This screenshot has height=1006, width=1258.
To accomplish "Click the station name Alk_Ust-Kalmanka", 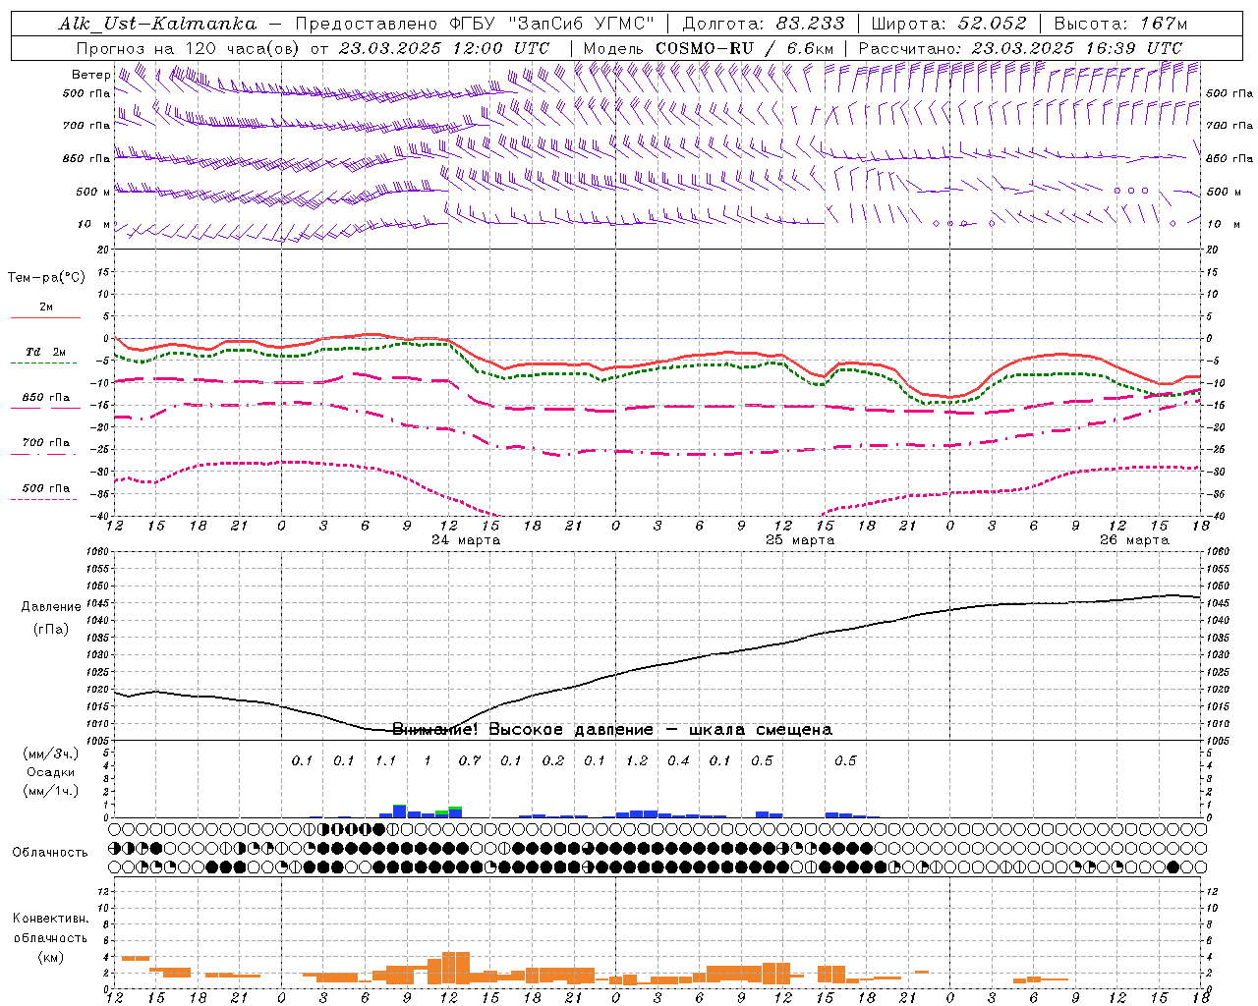I will pos(157,24).
